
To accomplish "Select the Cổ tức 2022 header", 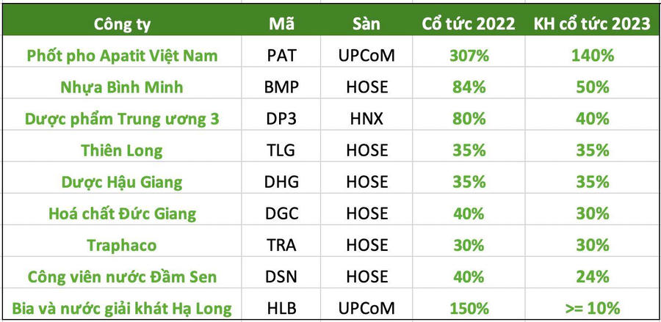I will click(x=469, y=23).
